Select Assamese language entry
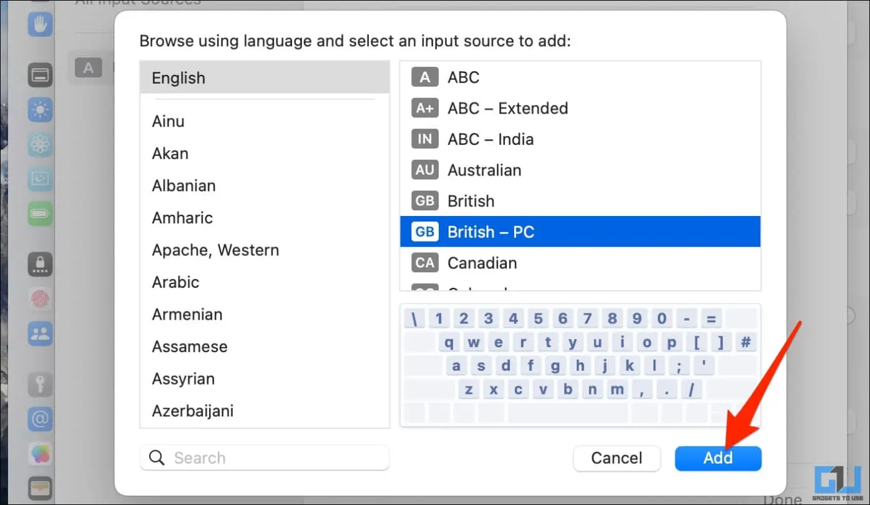 [265, 346]
